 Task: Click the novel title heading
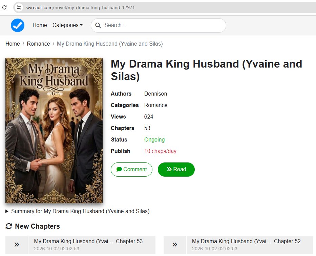point(206,70)
